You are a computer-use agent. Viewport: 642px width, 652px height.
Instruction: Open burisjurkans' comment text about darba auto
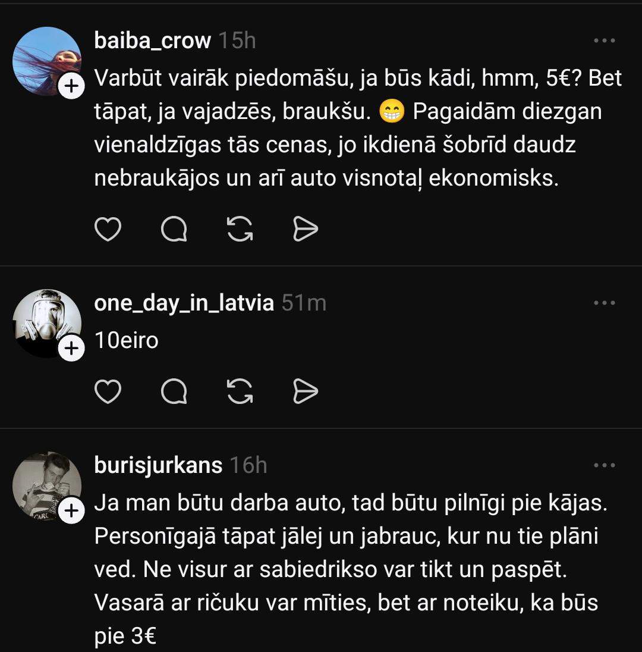(345, 570)
